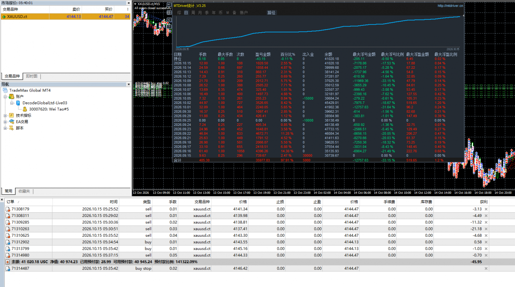Close order 71308179 with its X button
Screen dimensions: 515x287
(x=486, y=209)
